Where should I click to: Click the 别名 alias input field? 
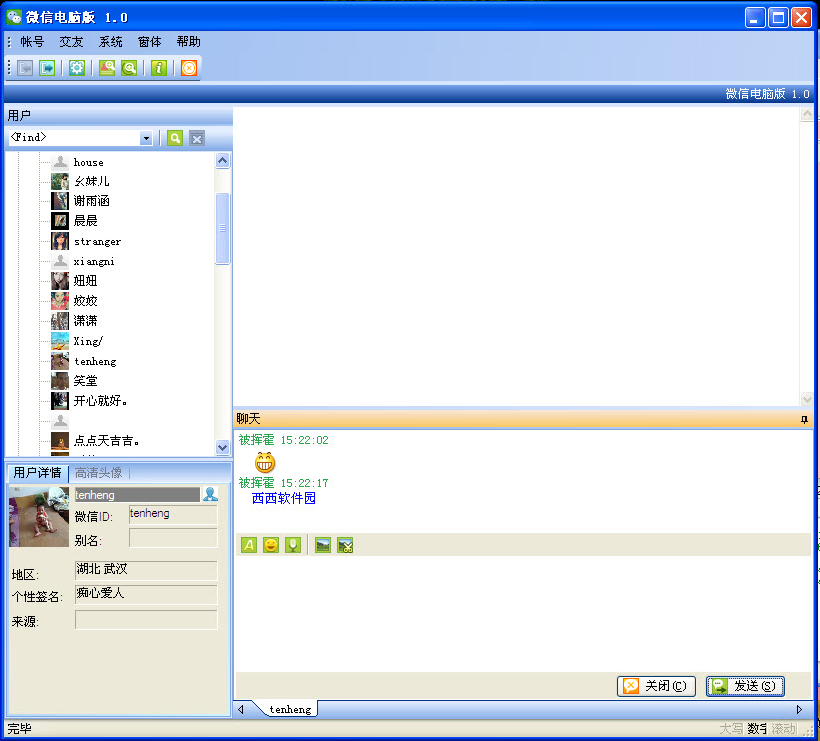point(174,538)
